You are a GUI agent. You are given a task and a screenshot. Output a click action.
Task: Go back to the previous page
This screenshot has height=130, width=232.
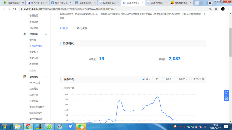tap(4, 9)
